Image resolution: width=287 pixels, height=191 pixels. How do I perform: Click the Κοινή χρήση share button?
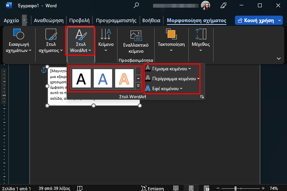(256, 21)
